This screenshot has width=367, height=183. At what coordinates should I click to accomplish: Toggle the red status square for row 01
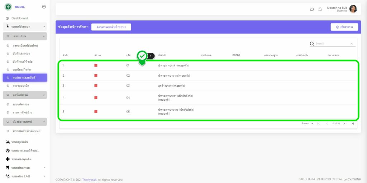96,66
